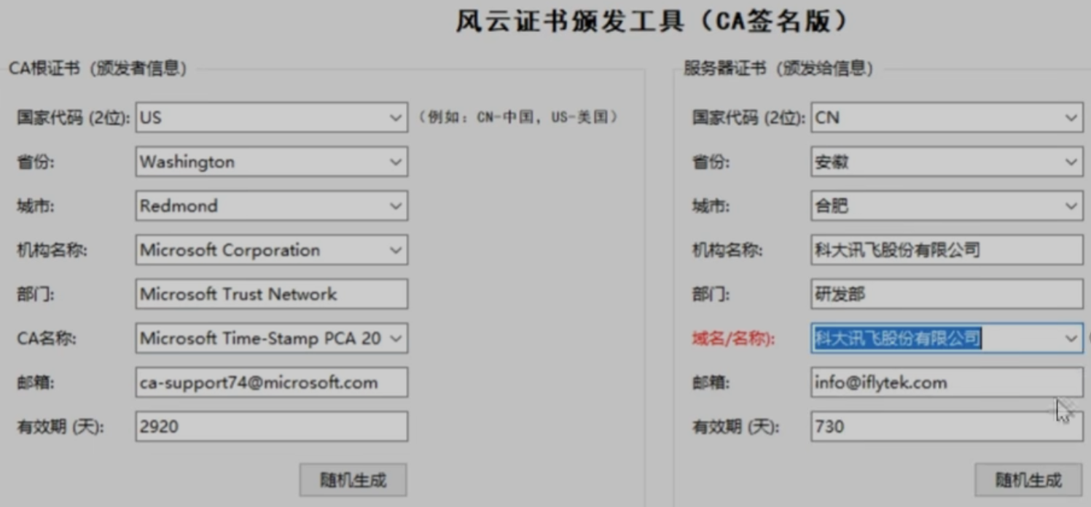Click the highlighted text in domain name field
The height and width of the screenshot is (507, 1091).
897,339
